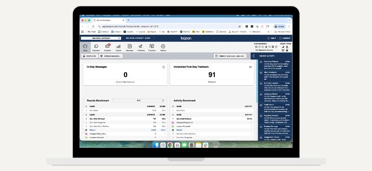Click the Logout link
This screenshot has width=372, height=171.
(285, 38)
